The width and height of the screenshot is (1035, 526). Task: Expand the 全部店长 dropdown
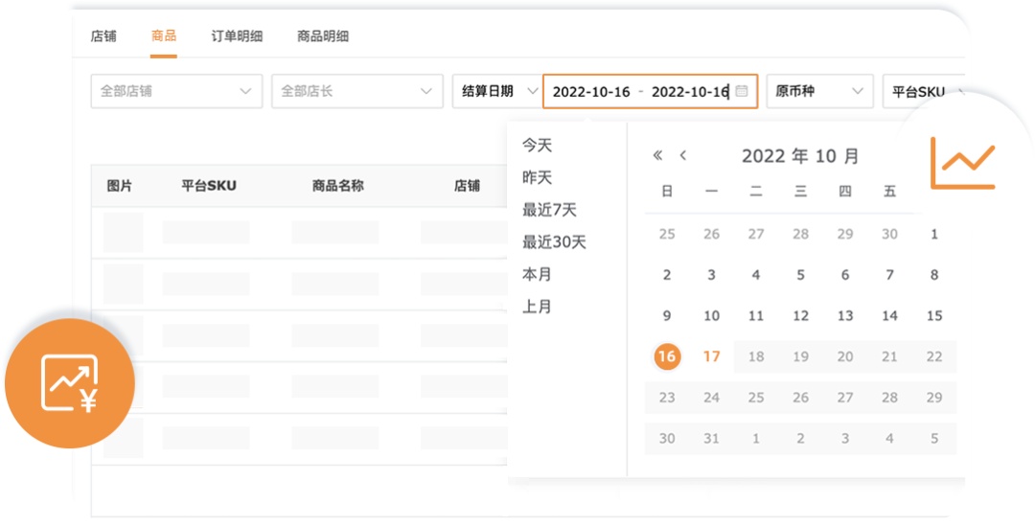[356, 92]
